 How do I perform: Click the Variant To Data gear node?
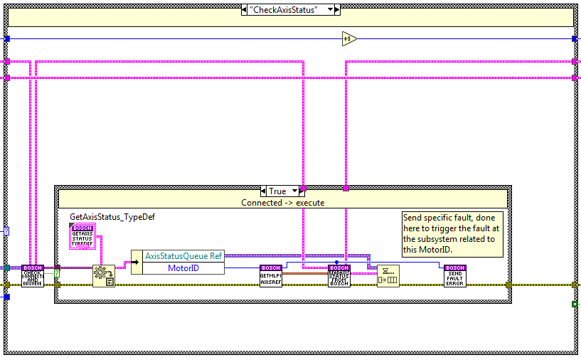click(x=104, y=276)
